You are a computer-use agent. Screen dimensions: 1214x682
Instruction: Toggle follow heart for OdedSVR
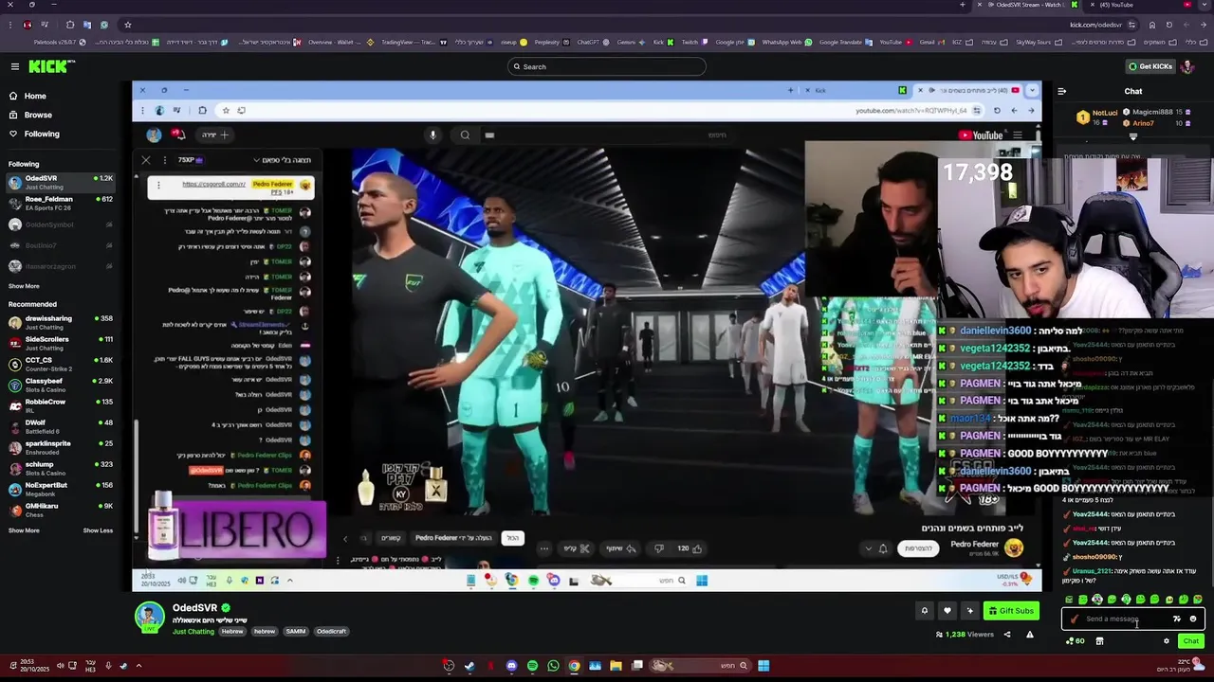[x=947, y=611]
